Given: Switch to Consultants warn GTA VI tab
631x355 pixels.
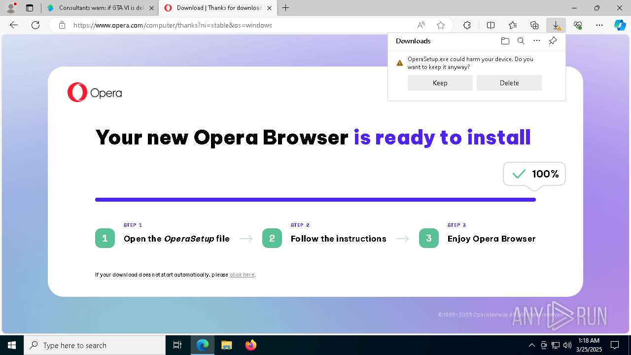Looking at the screenshot, I should click(x=100, y=8).
